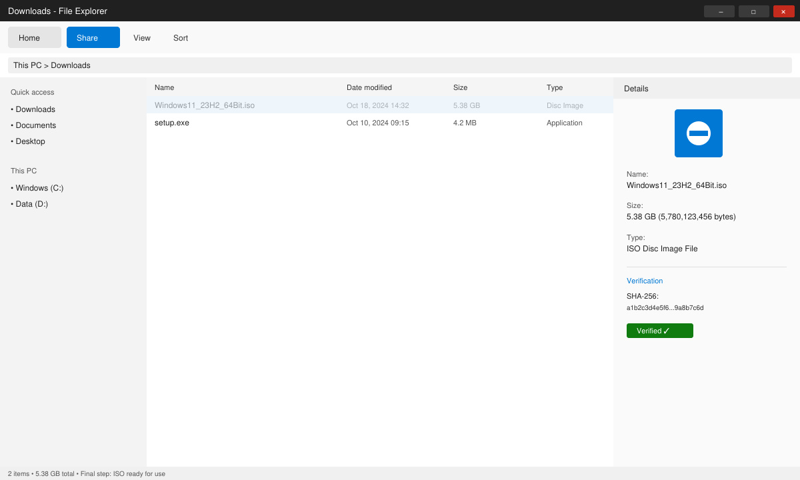
Task: Click the This PC sidebar section label
Action: click(x=24, y=171)
